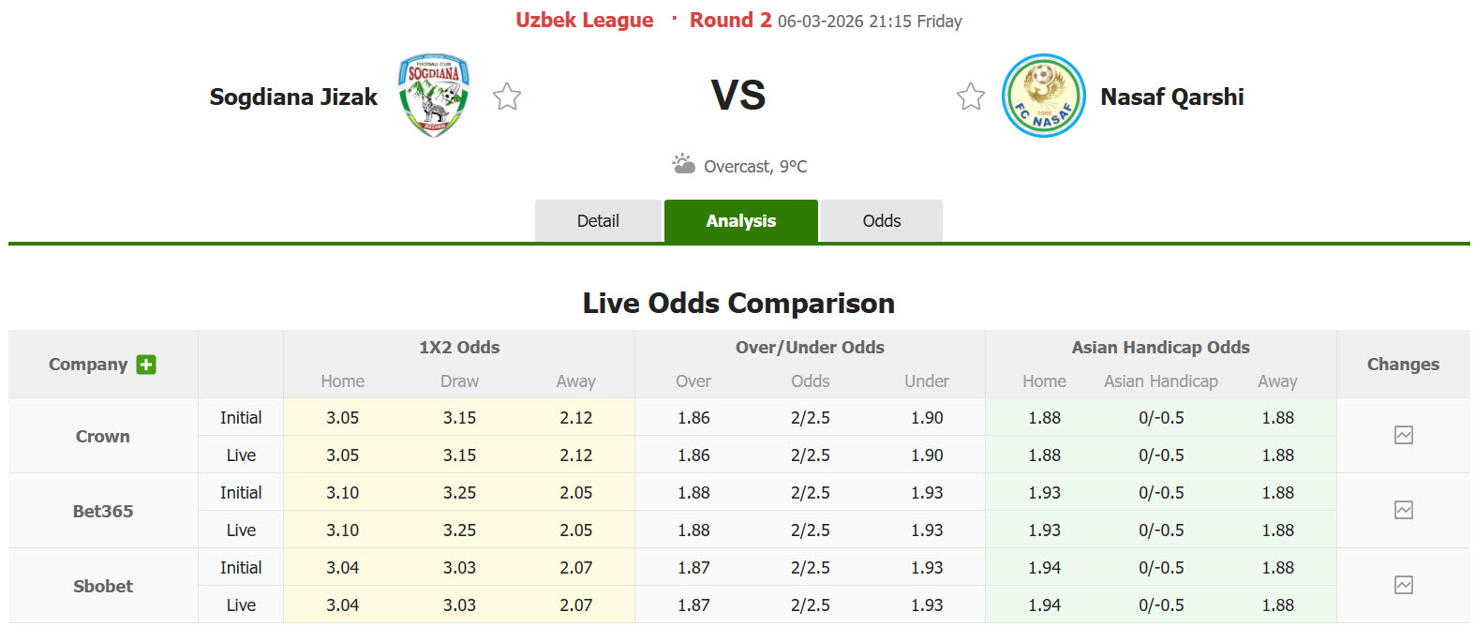The height and width of the screenshot is (627, 1475).
Task: Click Crown's initial home odds 3.05
Action: coord(342,417)
